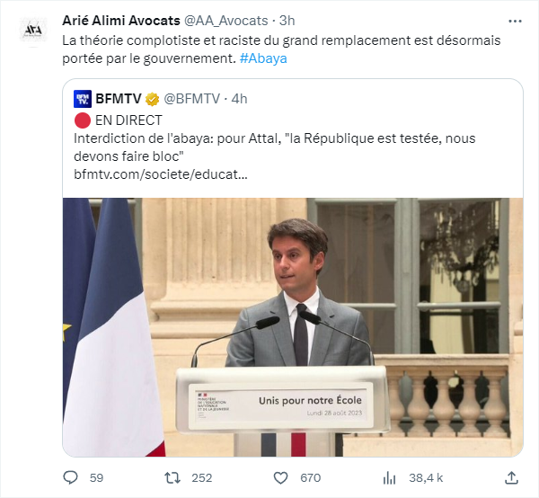Open the press conference image thumbnail
This screenshot has height=498, width=539.
[293, 327]
